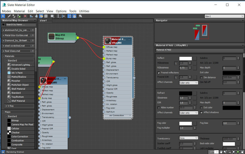Activate Zoom tool magnifier icon
This screenshot has width=245, height=154.
[x=225, y=152]
